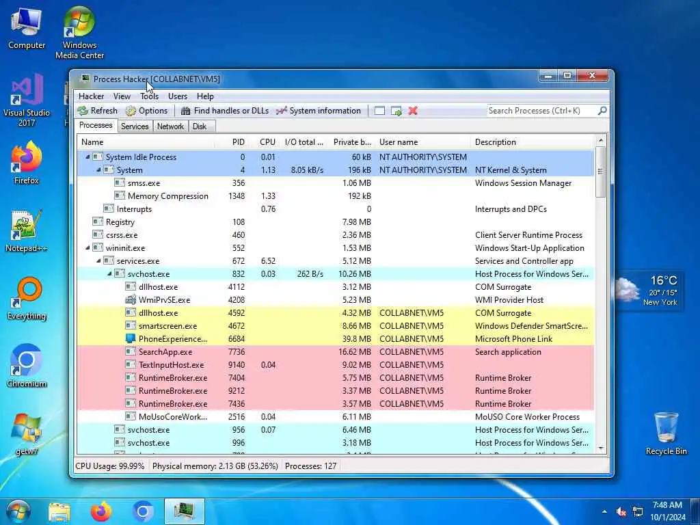Collapse the svchost.exe 832 tree node
700x525 pixels.
point(109,273)
